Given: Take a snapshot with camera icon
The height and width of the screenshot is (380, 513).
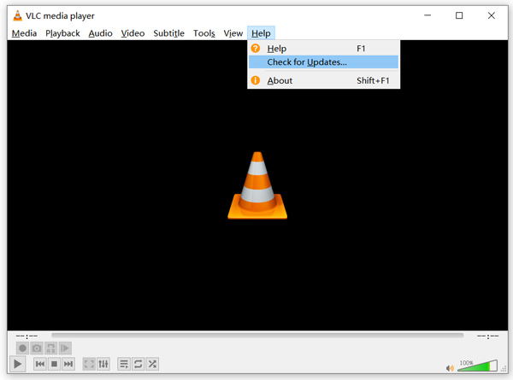Looking at the screenshot, I should click(x=37, y=348).
